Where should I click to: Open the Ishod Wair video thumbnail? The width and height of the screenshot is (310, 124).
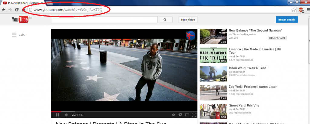pyautogui.click(x=213, y=74)
